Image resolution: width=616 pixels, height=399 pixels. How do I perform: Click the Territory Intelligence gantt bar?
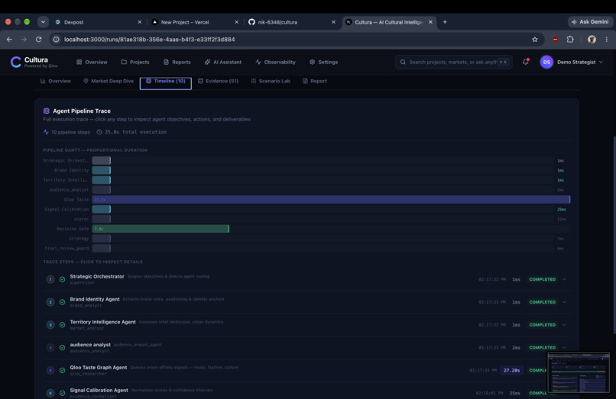102,180
